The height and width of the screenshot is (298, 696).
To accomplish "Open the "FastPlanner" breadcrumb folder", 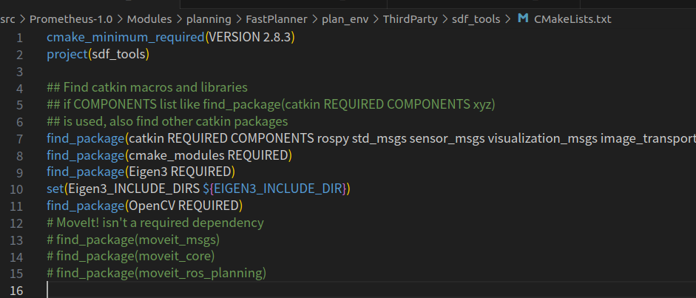I will 277,19.
